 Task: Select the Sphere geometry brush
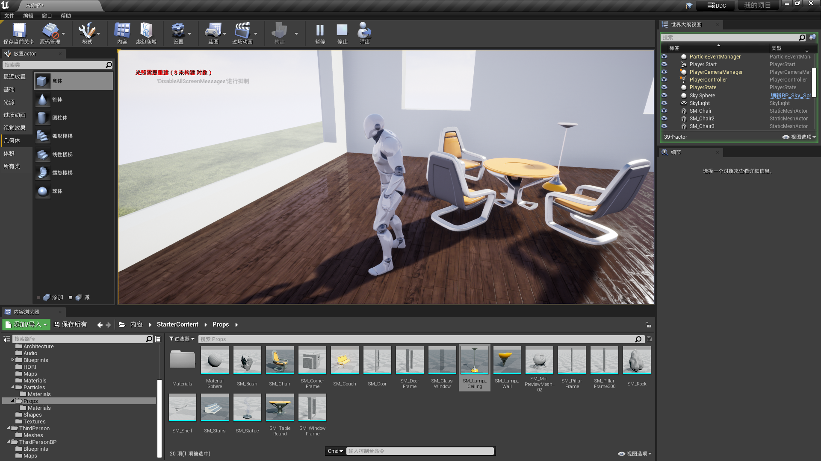click(74, 191)
